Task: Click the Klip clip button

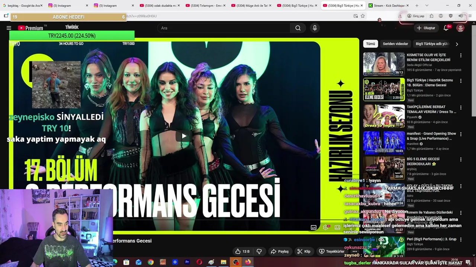Action: (x=304, y=251)
